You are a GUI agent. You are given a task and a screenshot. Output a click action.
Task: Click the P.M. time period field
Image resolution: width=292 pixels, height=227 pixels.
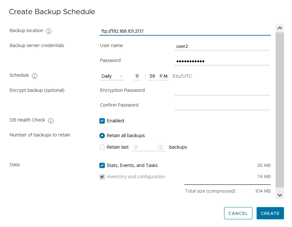point(164,76)
